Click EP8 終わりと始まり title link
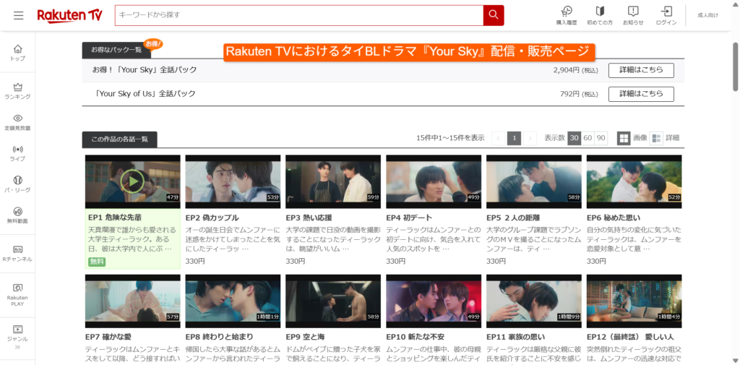Image resolution: width=740 pixels, height=365 pixels. tap(220, 337)
